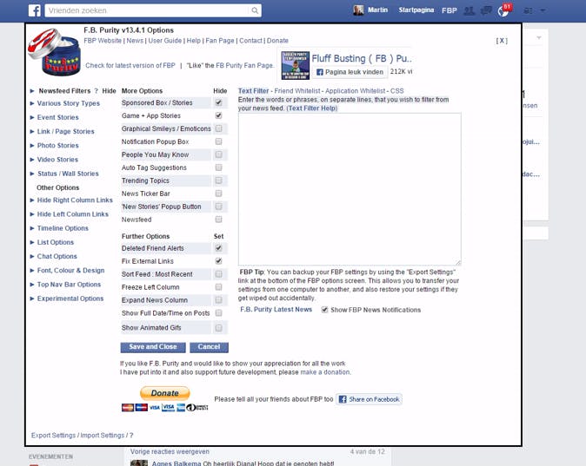Close the FBP options with X
The width and height of the screenshot is (586, 466).
502,41
